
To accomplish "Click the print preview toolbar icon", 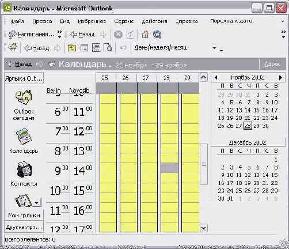I will [108, 48].
